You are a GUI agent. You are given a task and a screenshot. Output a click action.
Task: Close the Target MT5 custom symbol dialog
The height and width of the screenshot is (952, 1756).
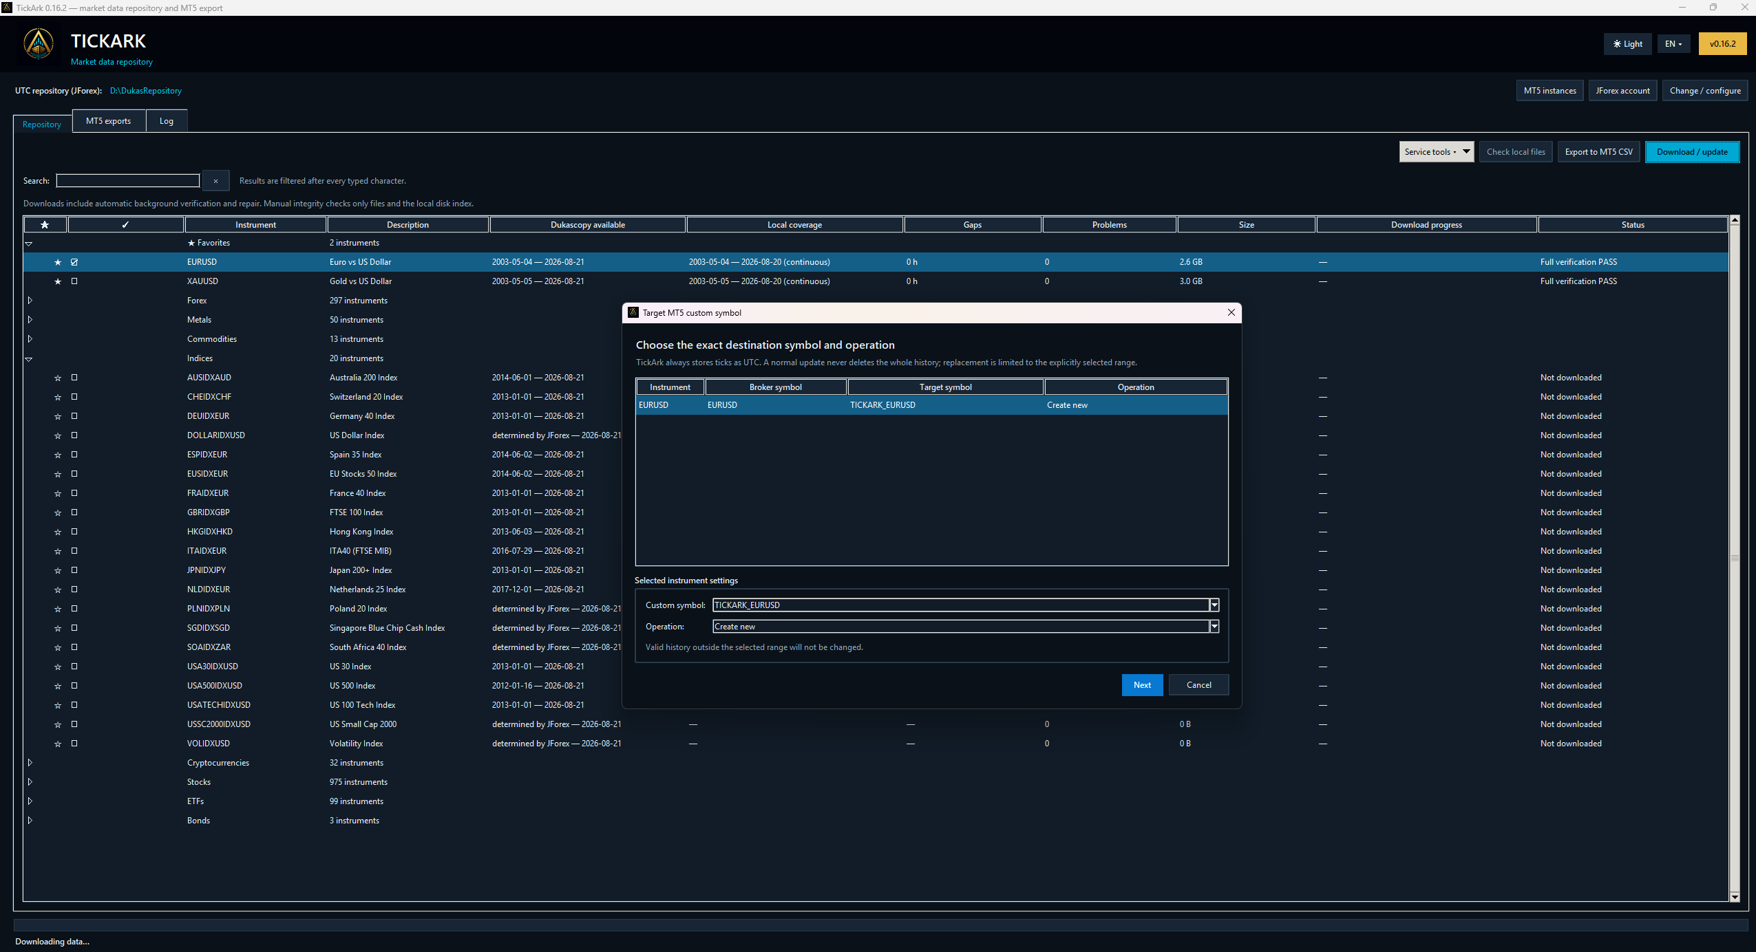pos(1231,313)
